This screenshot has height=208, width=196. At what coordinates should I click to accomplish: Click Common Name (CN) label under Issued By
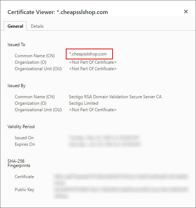point(35,97)
